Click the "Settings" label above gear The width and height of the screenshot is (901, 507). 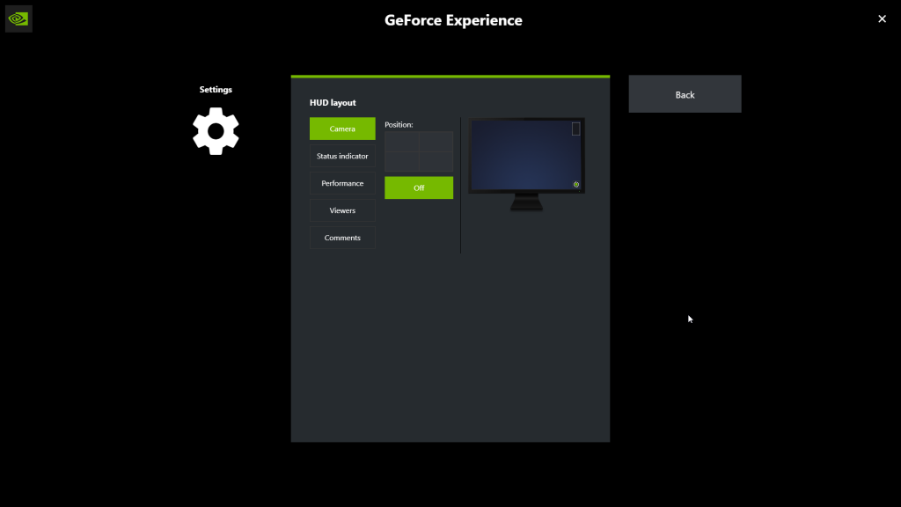tap(216, 90)
